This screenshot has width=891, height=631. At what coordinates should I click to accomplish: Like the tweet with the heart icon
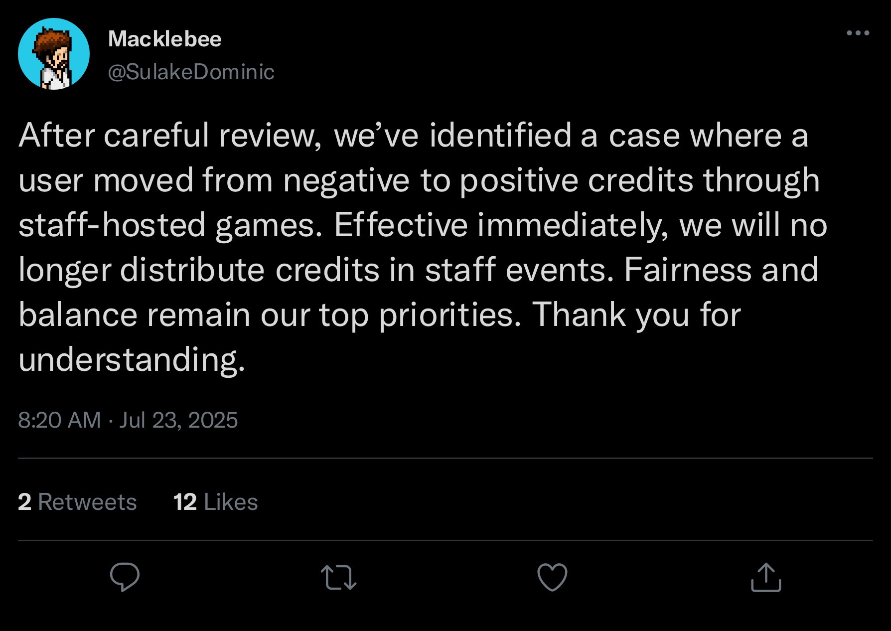[x=552, y=577]
